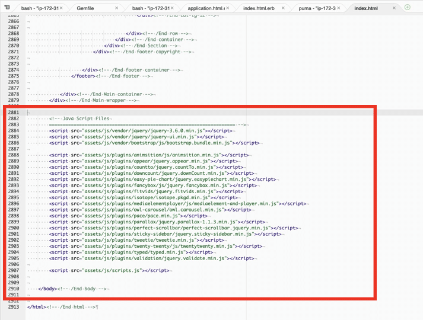
Task: Close the Gemfile tab
Action: [116, 8]
